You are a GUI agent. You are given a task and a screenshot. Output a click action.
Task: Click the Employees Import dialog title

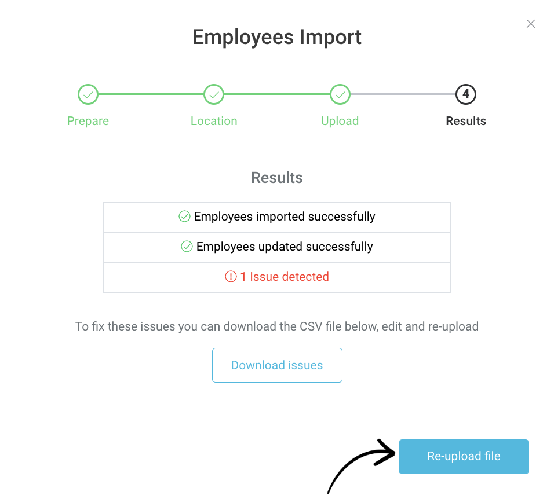click(277, 37)
